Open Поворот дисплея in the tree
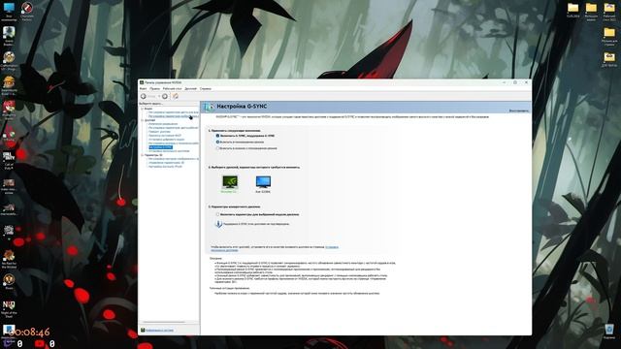Screen dimensions: 621x349 point(159,132)
